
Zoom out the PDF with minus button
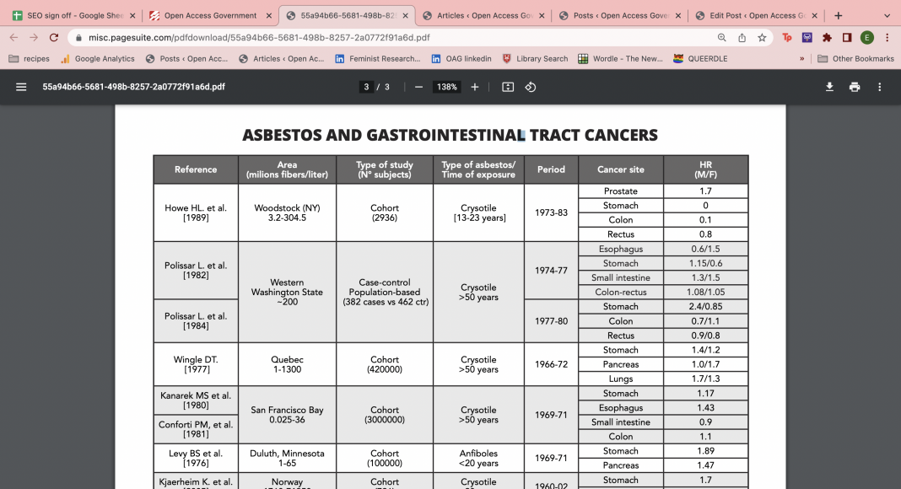(419, 87)
